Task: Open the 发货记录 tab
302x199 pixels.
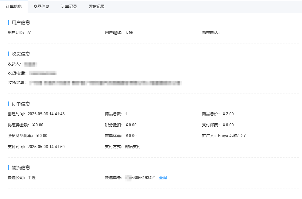Action: pyautogui.click(x=96, y=6)
